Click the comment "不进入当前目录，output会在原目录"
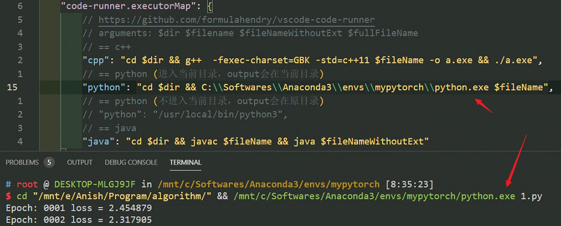The width and height of the screenshot is (561, 226). tap(238, 101)
